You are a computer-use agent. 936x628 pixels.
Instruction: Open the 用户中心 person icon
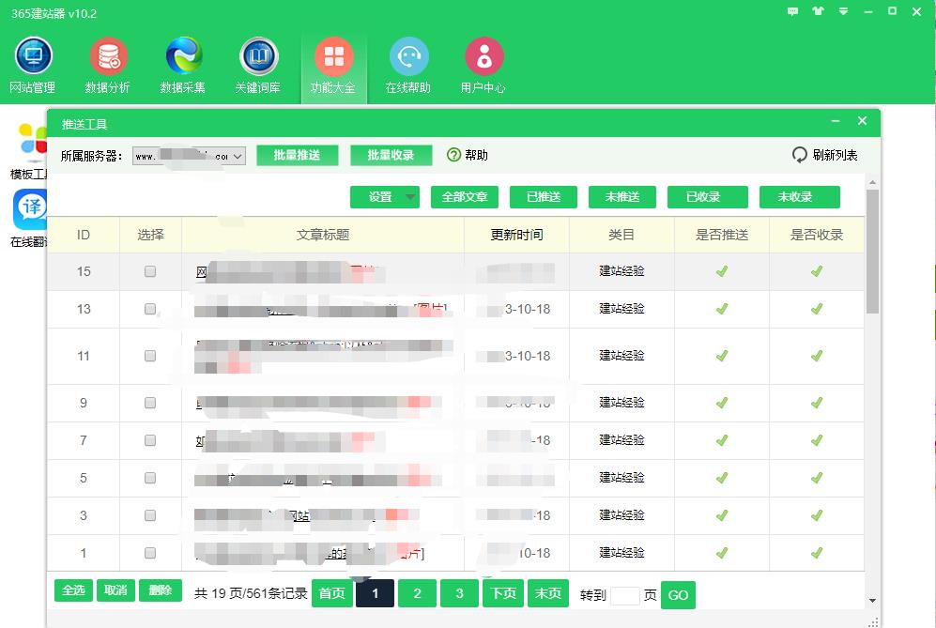[484, 56]
